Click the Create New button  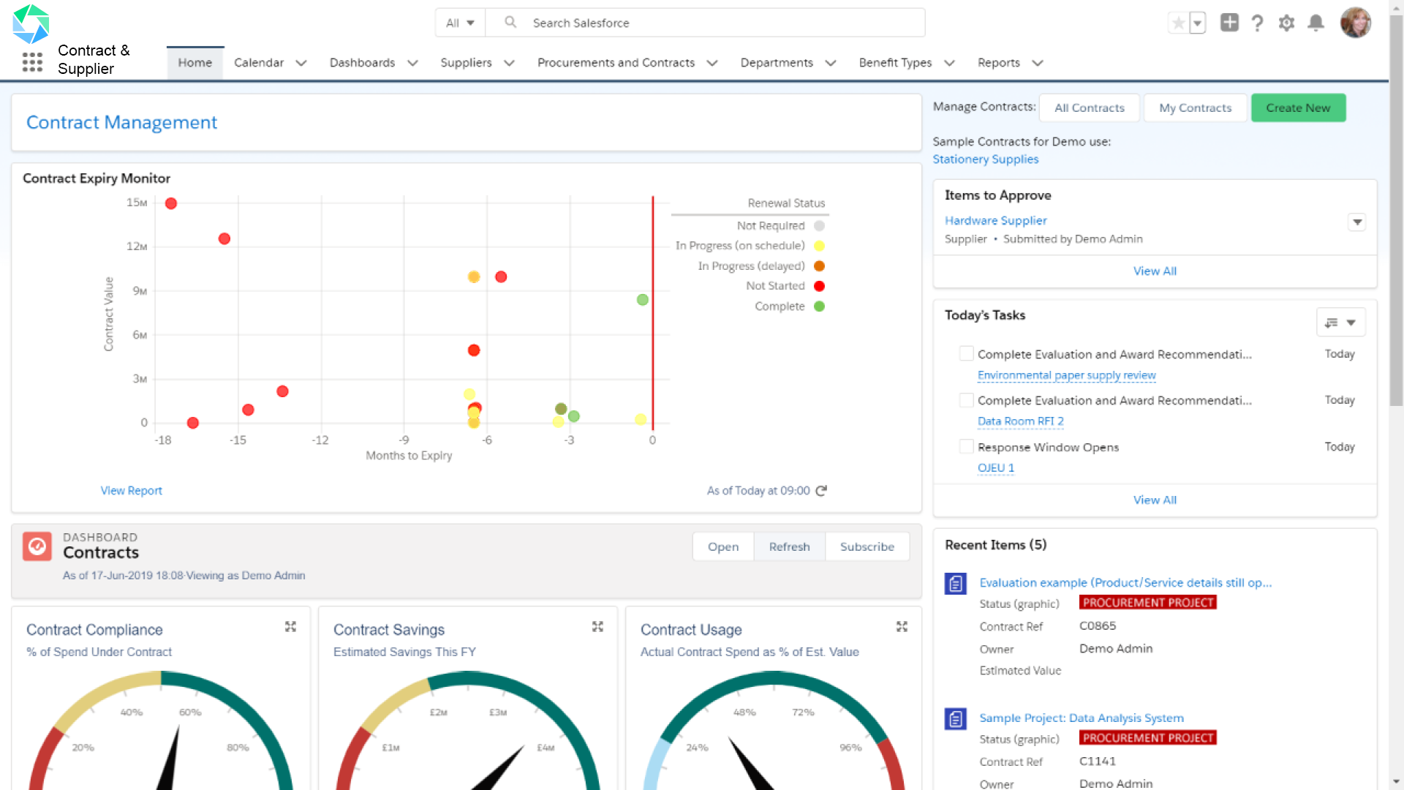point(1298,108)
